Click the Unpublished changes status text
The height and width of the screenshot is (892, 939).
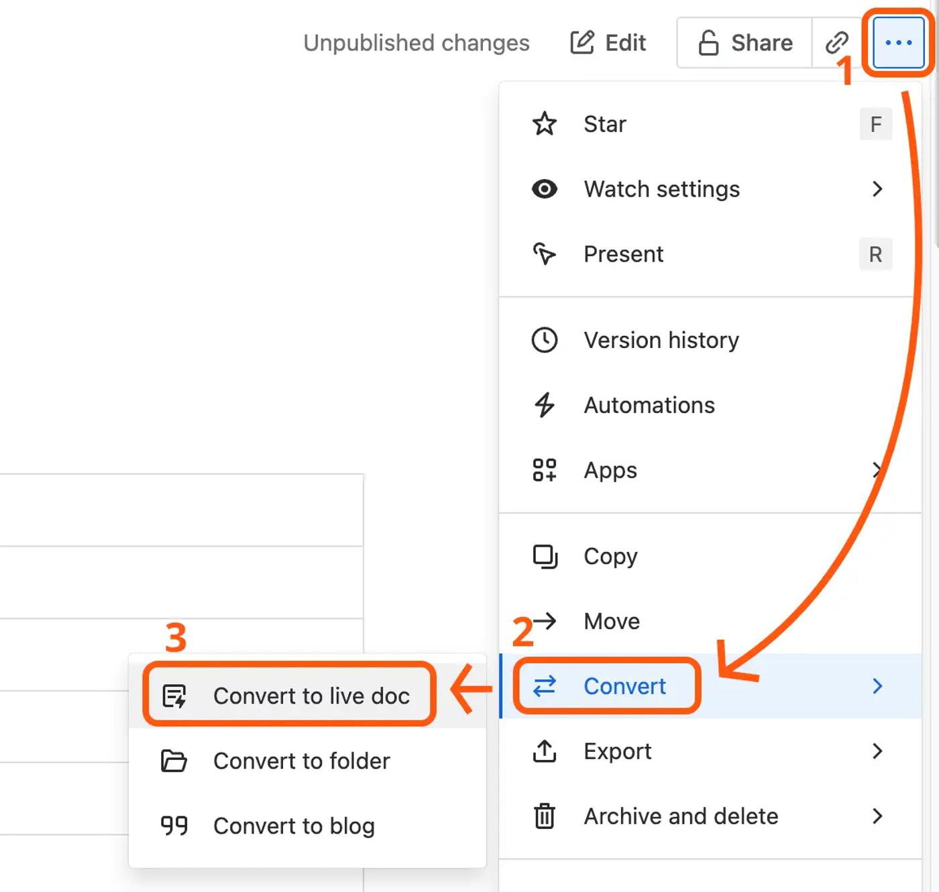click(x=417, y=43)
